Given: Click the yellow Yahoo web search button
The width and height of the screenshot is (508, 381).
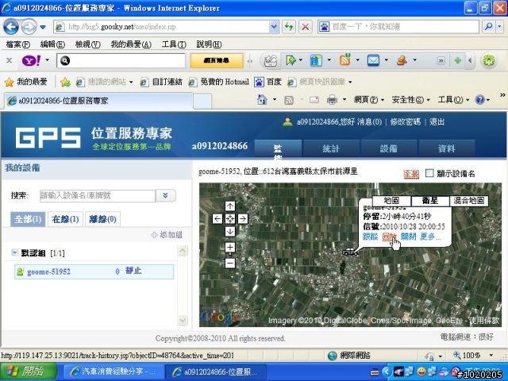Looking at the screenshot, I should pos(217,60).
